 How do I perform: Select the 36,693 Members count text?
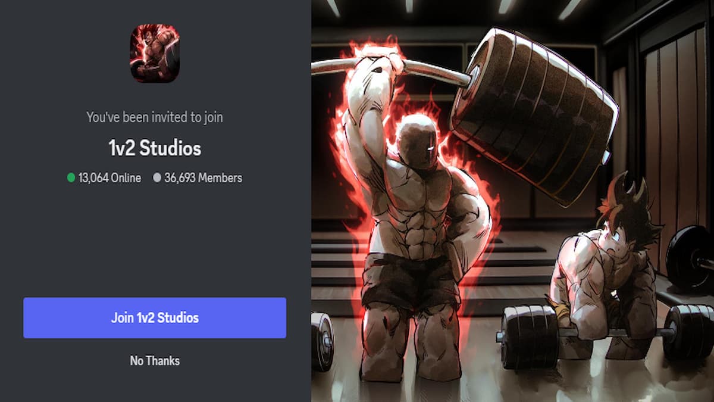203,177
